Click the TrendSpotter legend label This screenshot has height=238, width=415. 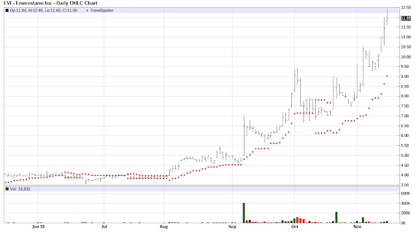102,10
